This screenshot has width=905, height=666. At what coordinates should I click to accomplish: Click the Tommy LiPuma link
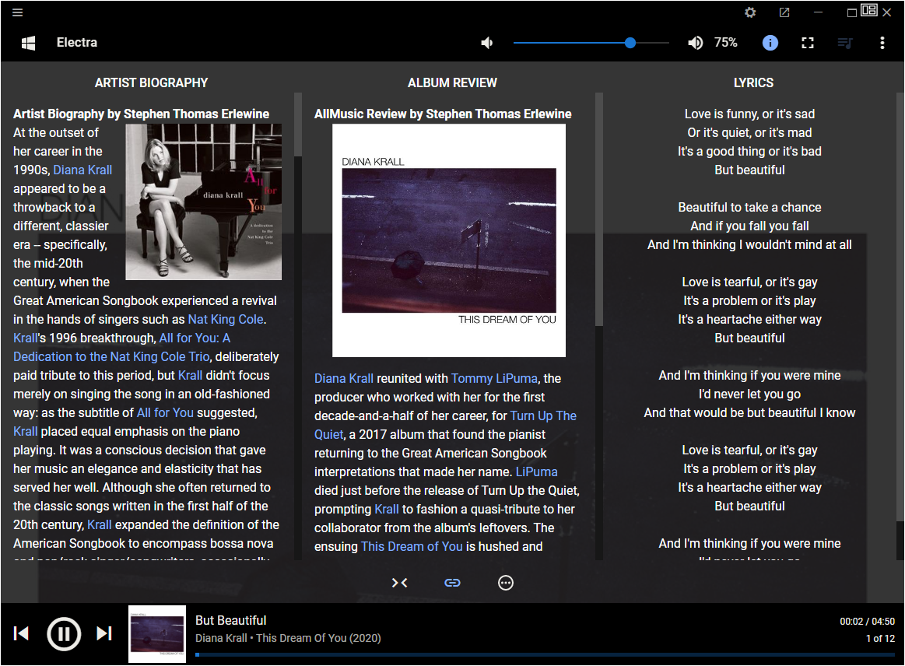[494, 379]
